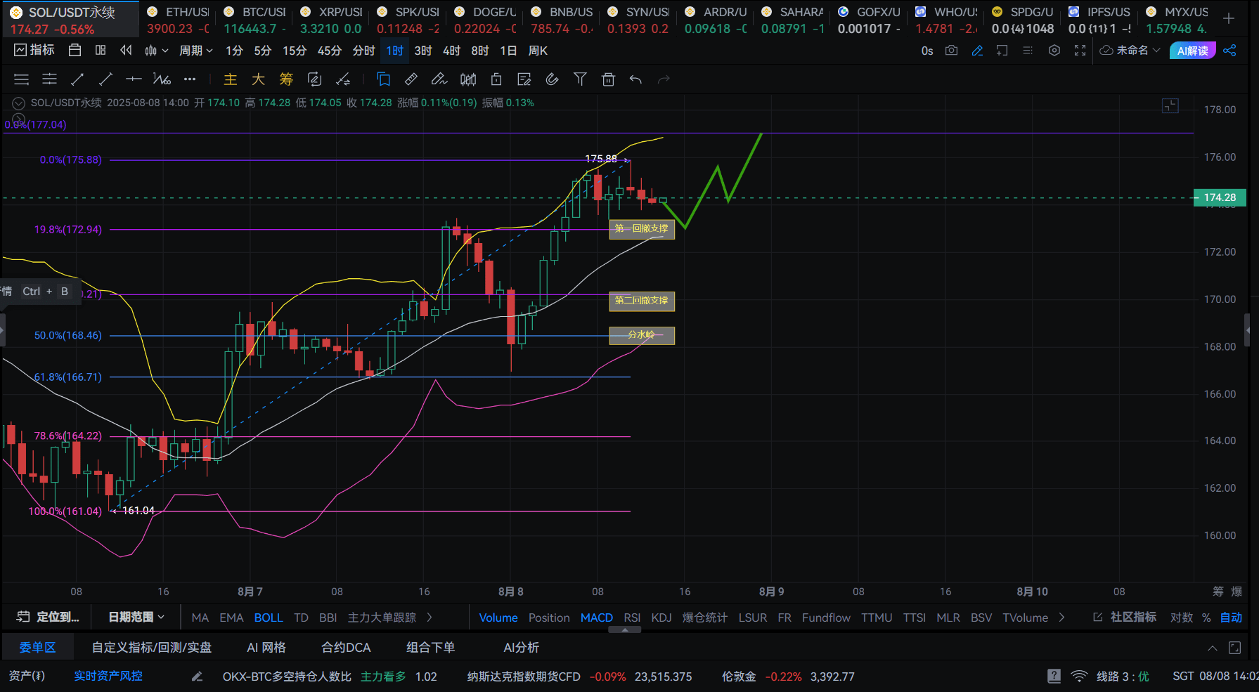This screenshot has width=1259, height=692.
Task: Enable the RSI sub indicator
Action: tap(632, 618)
